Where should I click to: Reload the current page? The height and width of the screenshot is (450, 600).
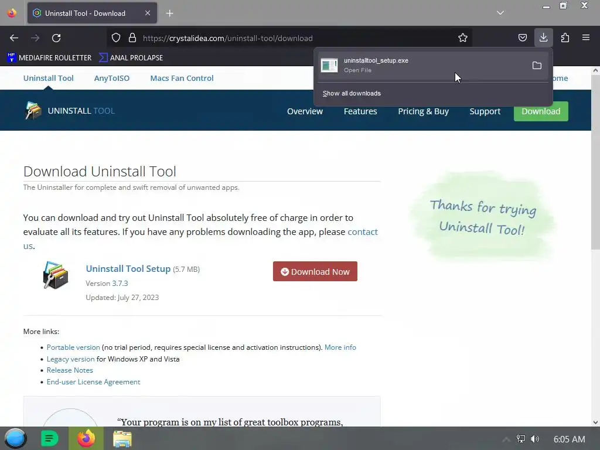56,38
